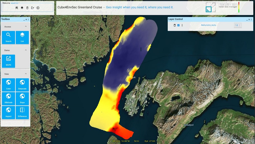
Task: Switch to the Greyscale view
Action: (22, 85)
